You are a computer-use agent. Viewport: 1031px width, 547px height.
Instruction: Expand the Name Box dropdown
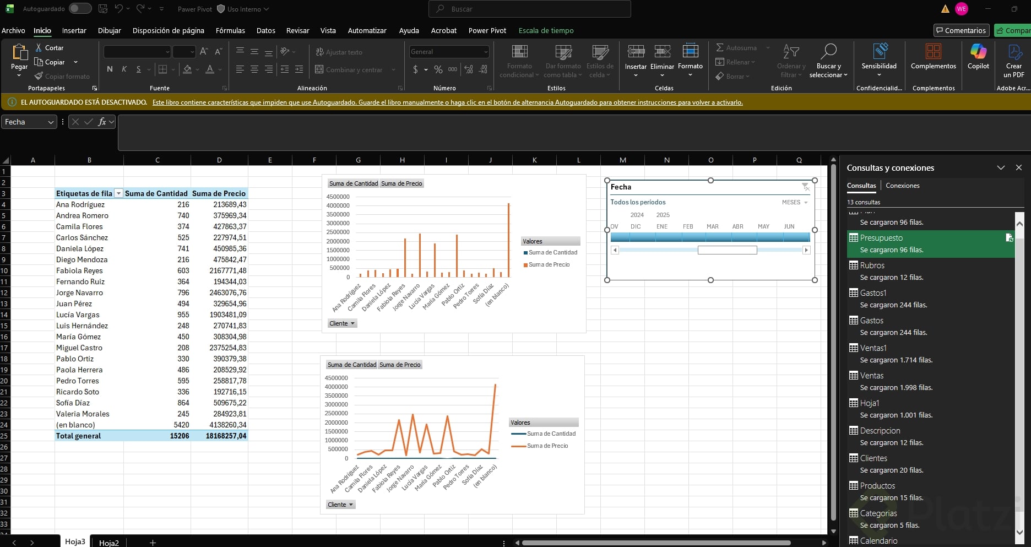pyautogui.click(x=51, y=122)
